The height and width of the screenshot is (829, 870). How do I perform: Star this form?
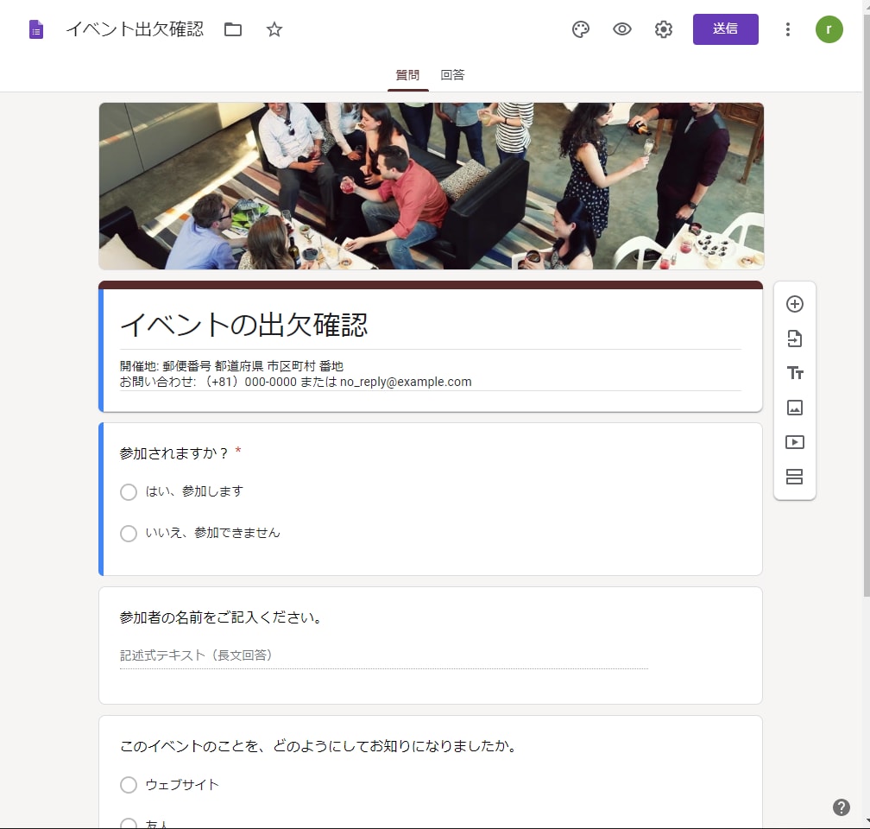click(274, 29)
